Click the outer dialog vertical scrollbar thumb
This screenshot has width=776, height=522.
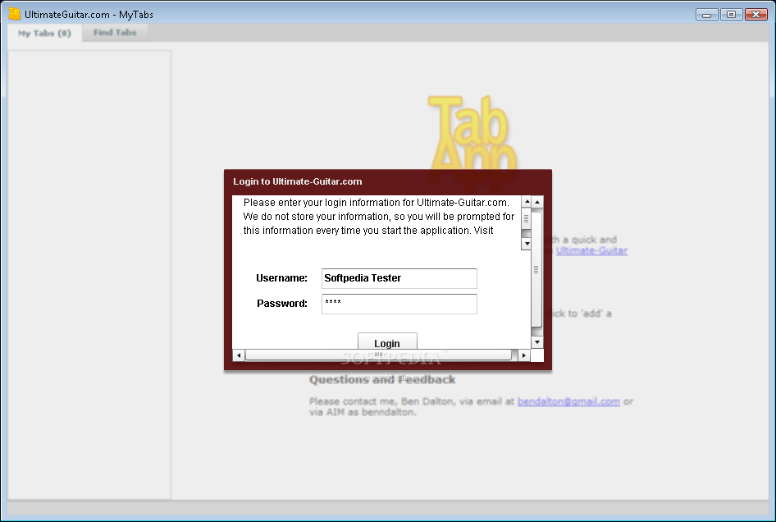point(536,270)
